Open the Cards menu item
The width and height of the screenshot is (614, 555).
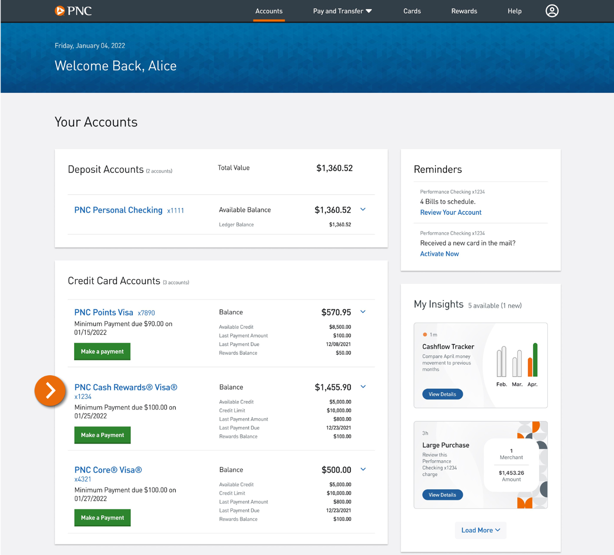[412, 11]
